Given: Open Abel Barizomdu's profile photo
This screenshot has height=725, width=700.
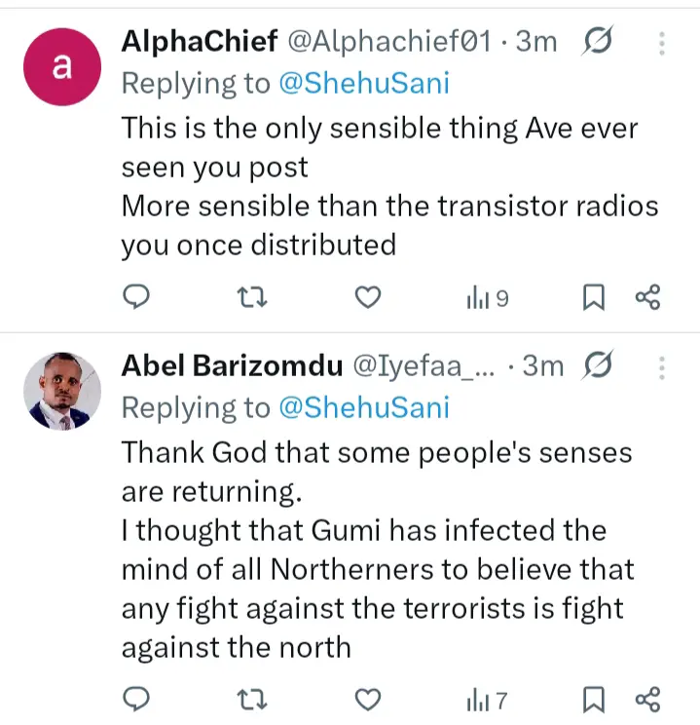Looking at the screenshot, I should pos(62,391).
